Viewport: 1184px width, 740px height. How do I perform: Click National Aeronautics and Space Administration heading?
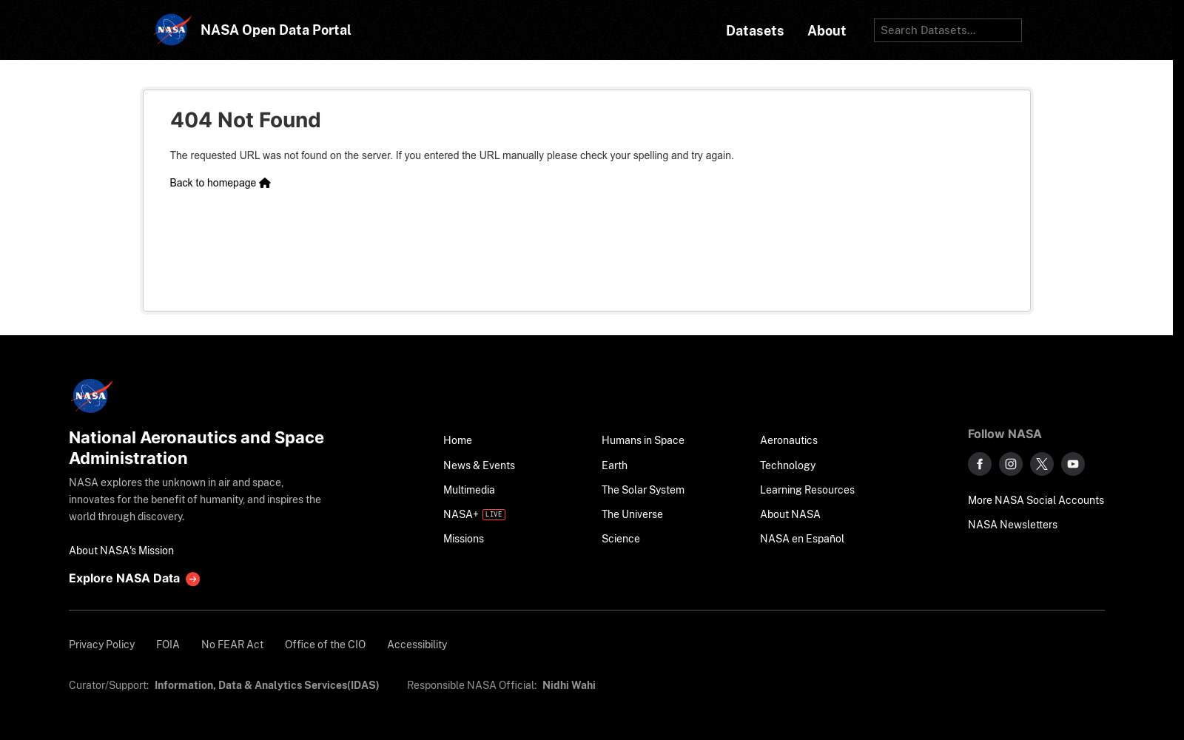(x=197, y=448)
